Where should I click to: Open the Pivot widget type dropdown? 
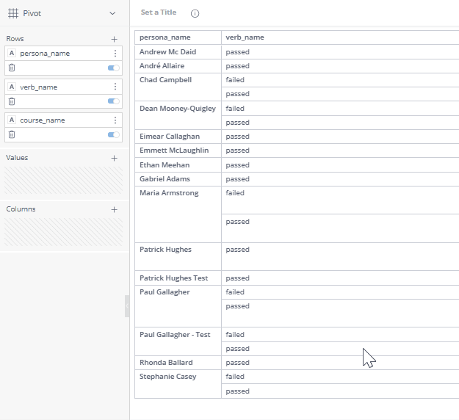click(112, 13)
